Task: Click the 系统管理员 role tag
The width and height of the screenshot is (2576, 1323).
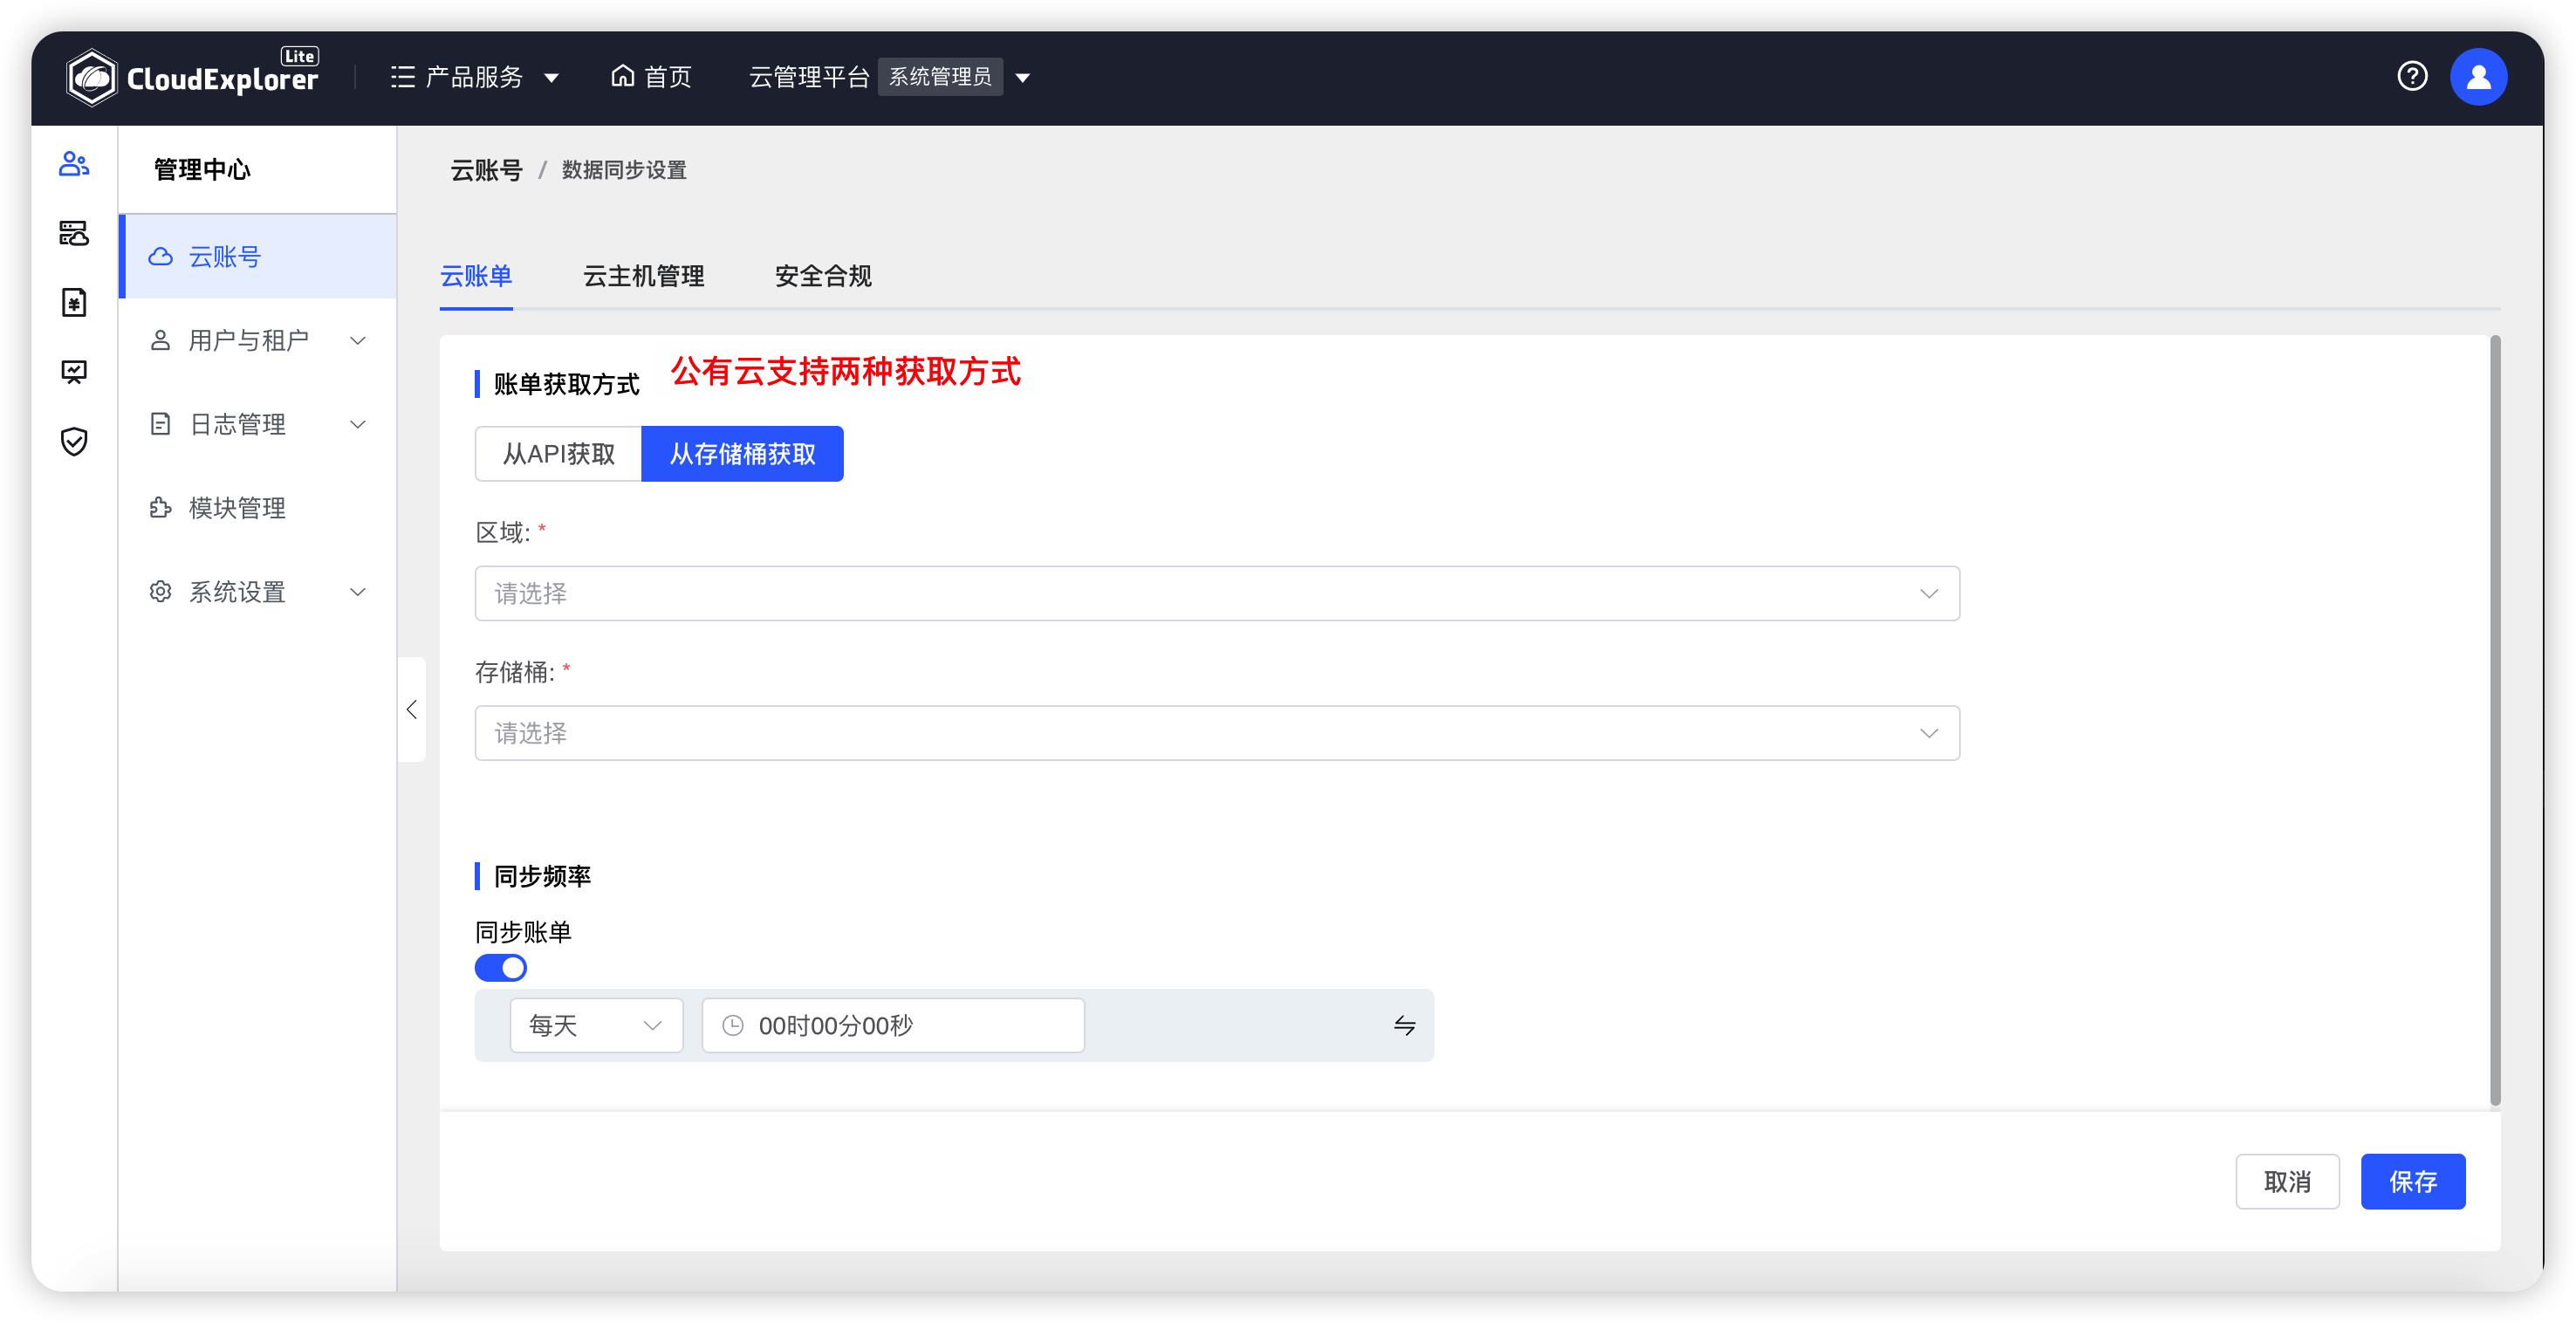Action: point(940,77)
